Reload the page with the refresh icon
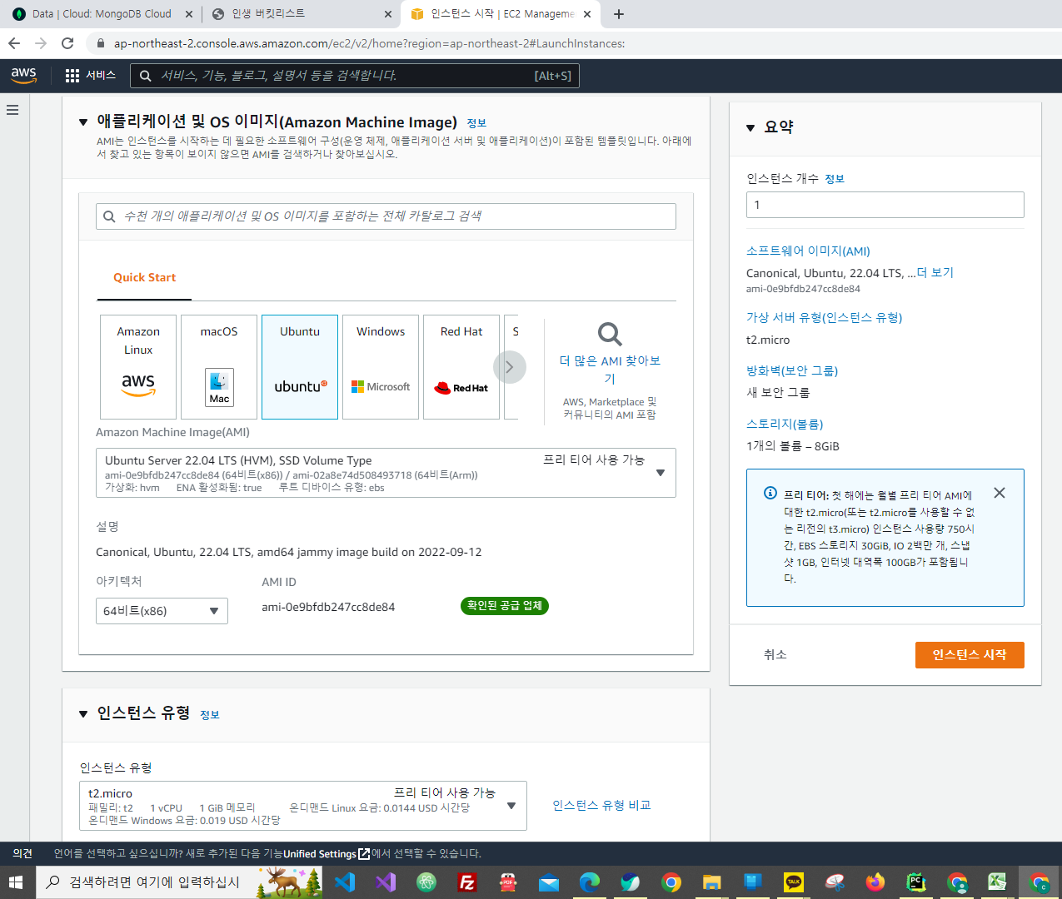Viewport: 1062px width, 899px height. (x=67, y=43)
